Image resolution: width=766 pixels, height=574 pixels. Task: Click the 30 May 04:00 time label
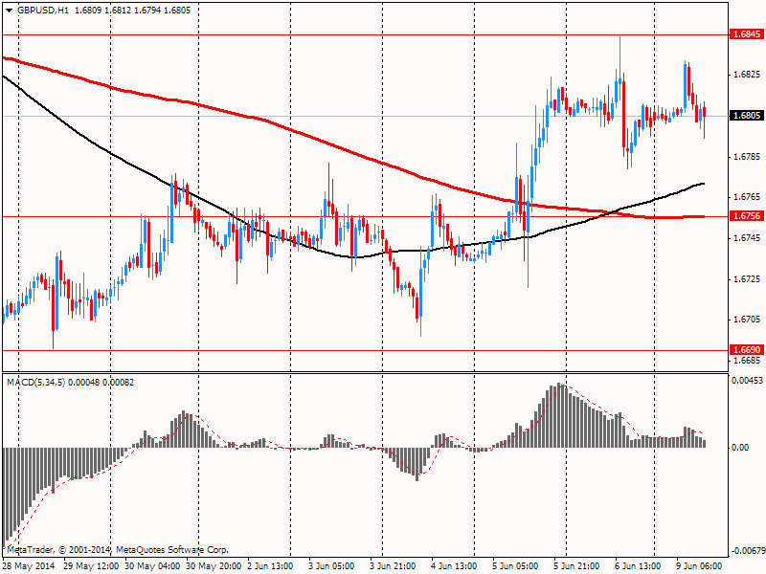tap(152, 566)
